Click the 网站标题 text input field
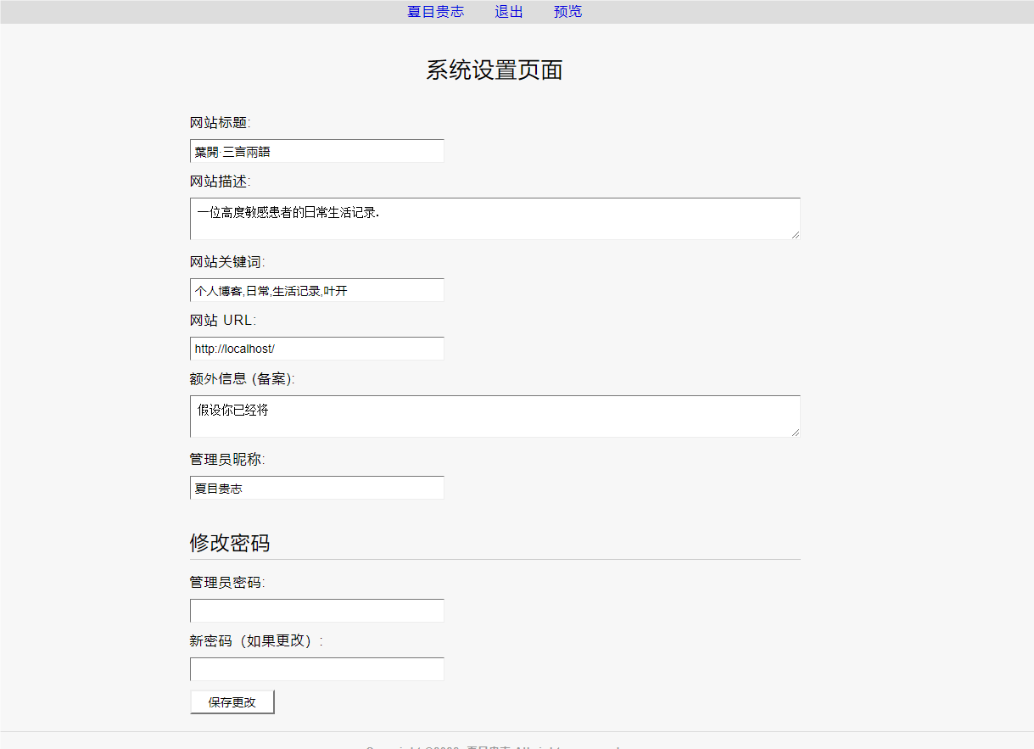The image size is (1034, 749). (316, 152)
